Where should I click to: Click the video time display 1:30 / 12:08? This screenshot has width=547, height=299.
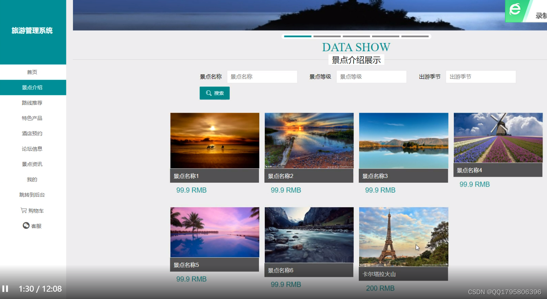point(40,289)
